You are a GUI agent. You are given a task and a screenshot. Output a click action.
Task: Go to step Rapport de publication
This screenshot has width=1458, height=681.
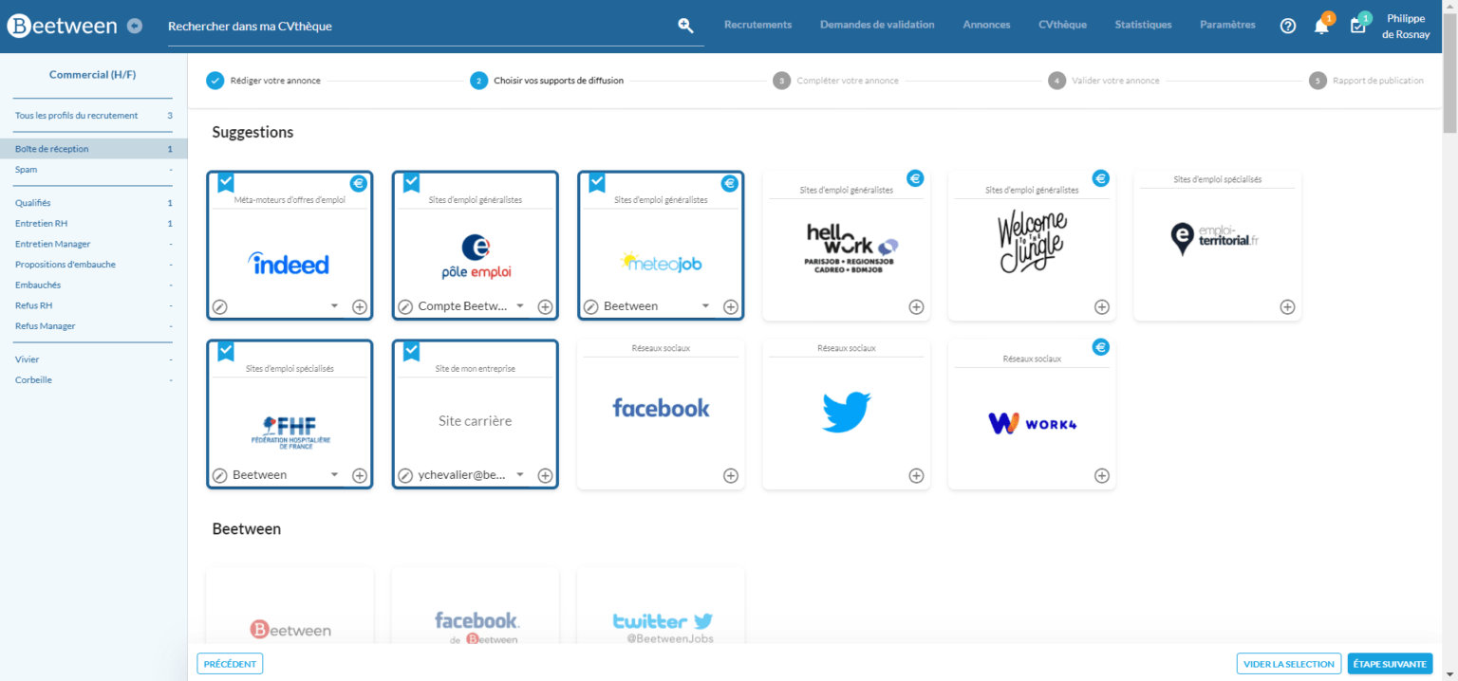click(x=1366, y=81)
